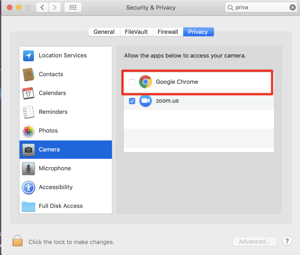
Task: Select Location Services in the sidebar
Action: click(x=65, y=56)
